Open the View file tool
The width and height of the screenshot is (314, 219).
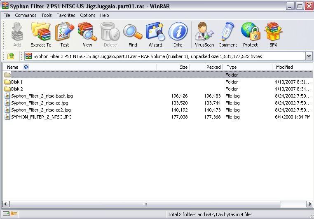pos(87,32)
